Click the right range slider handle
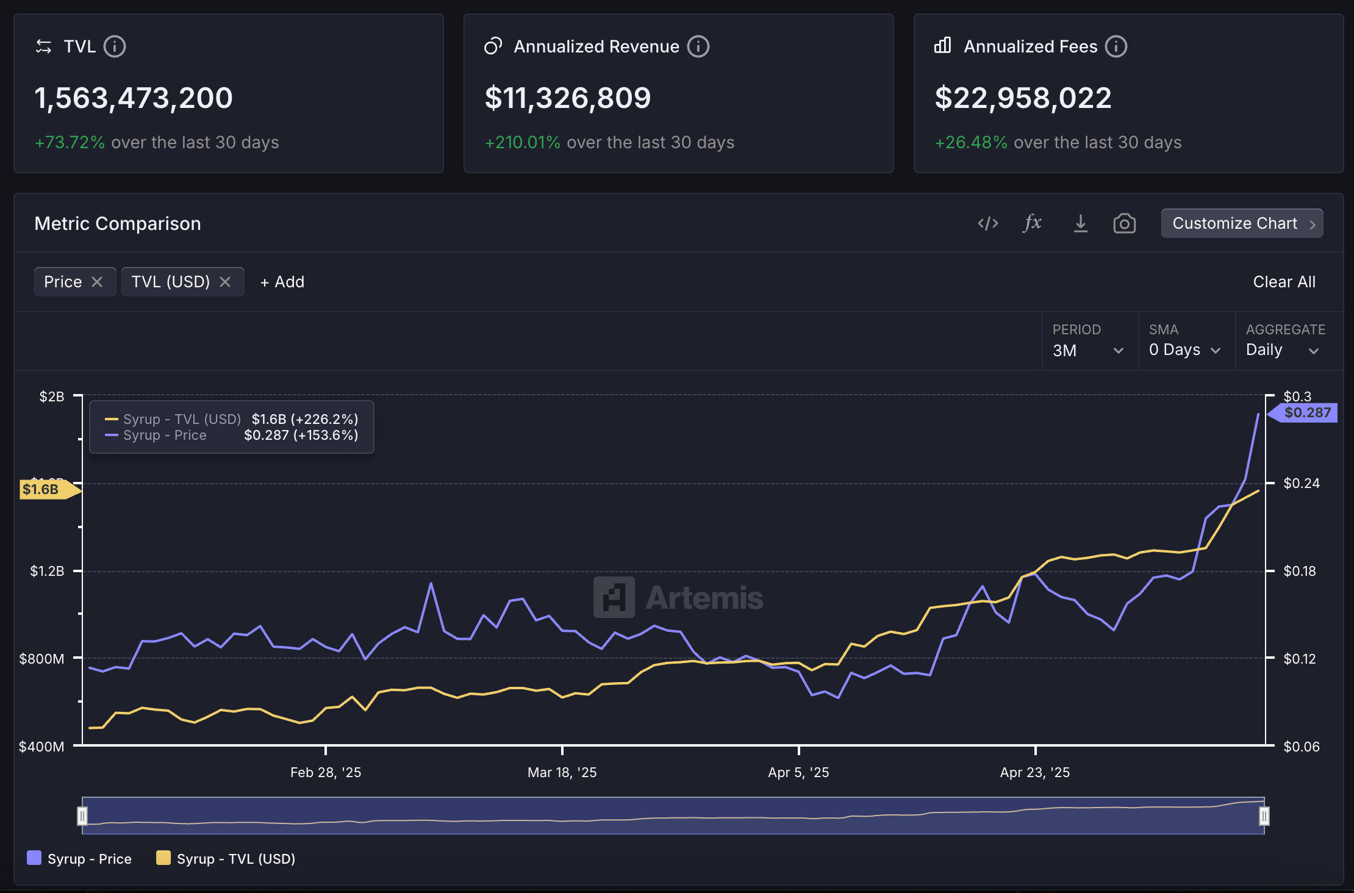The height and width of the screenshot is (893, 1354). [1264, 816]
